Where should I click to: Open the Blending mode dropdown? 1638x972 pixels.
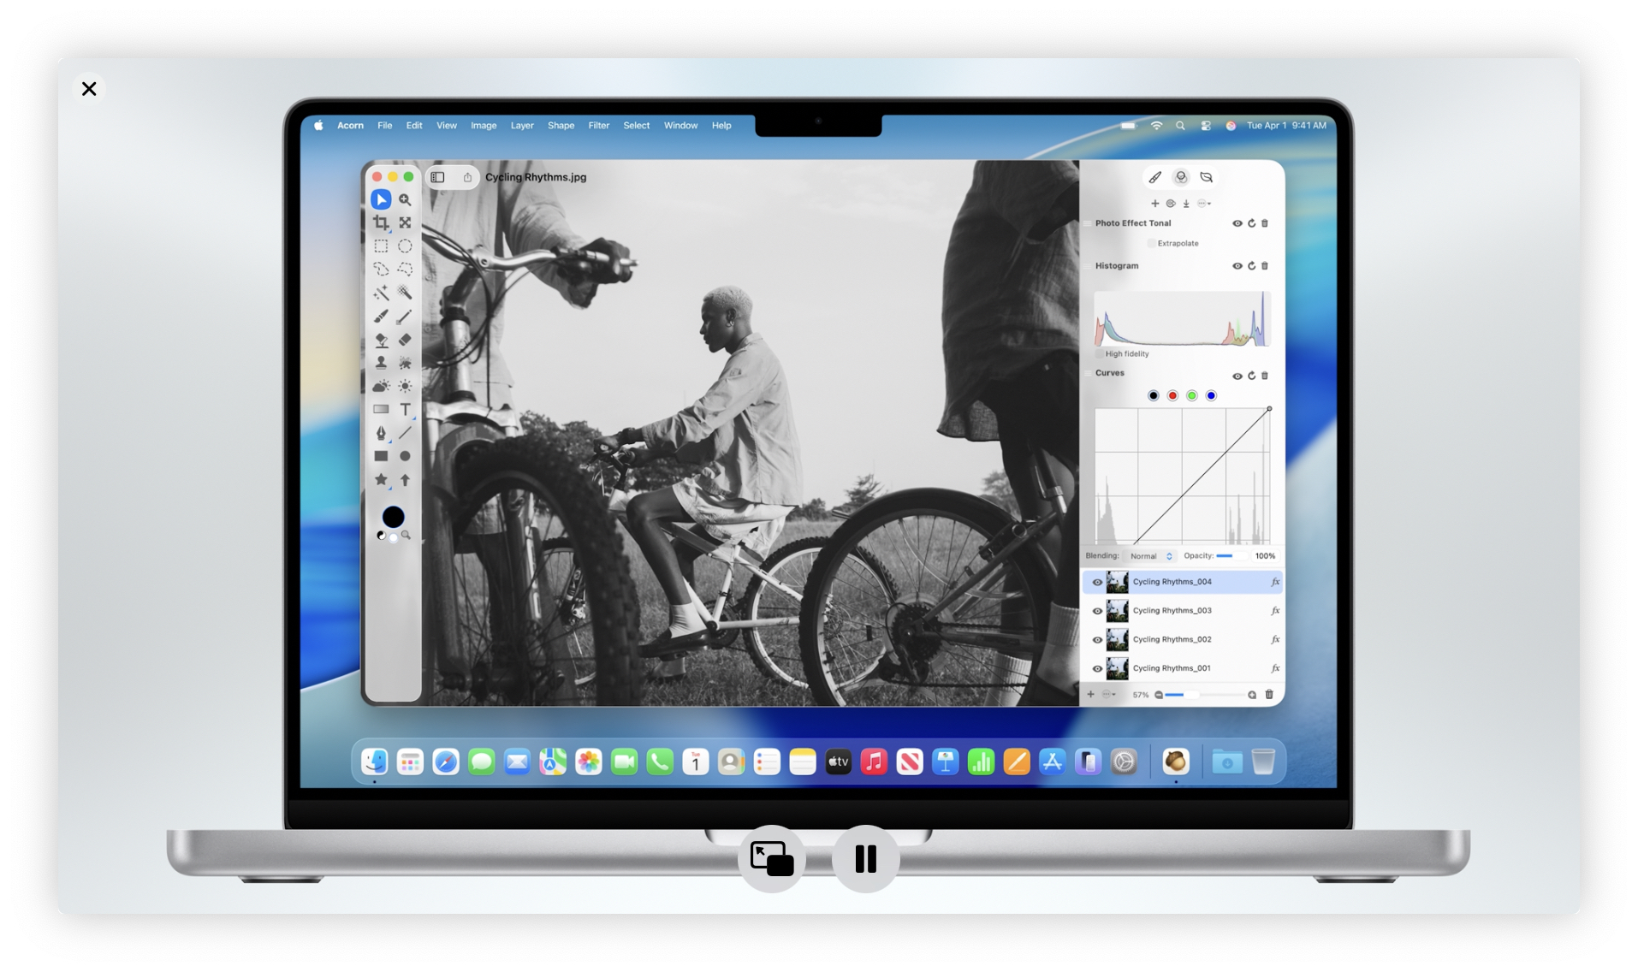point(1150,556)
